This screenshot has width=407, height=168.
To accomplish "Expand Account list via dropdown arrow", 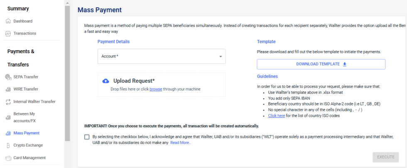I will [x=220, y=56].
